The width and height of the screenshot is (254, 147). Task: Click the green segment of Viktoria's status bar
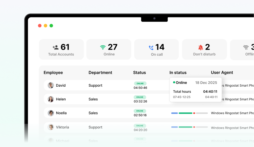tap(186, 127)
